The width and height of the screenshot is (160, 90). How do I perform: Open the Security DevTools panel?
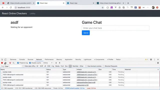point(78,59)
